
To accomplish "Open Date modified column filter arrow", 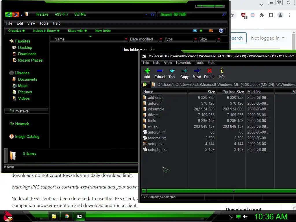I will pyautogui.click(x=161, y=39).
